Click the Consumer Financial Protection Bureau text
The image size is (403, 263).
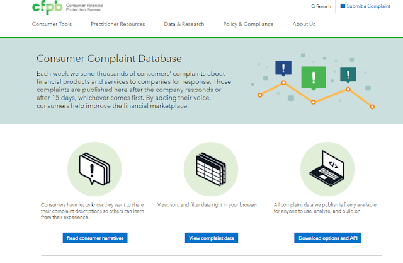pos(84,8)
